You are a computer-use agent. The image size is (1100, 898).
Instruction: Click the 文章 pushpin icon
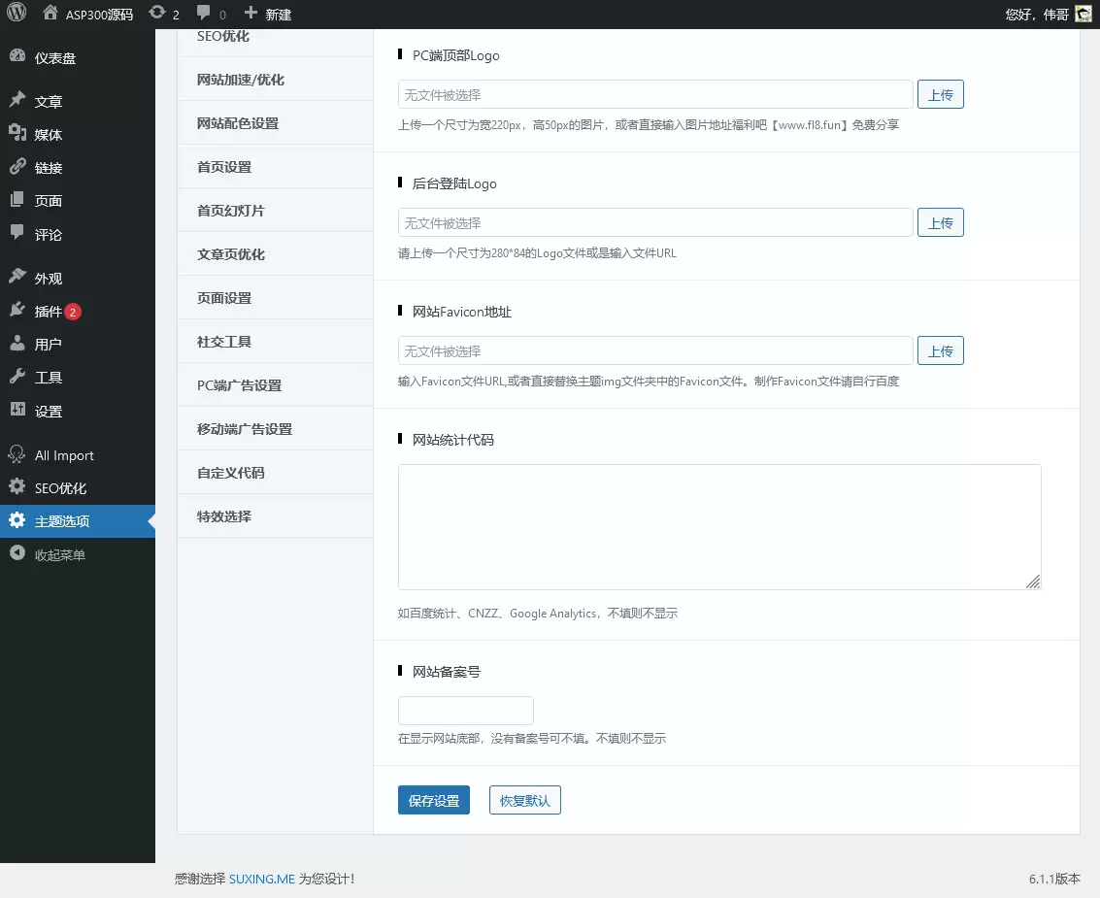17,100
